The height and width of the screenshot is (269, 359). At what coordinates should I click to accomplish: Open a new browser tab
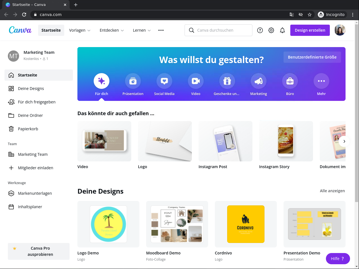(x=76, y=5)
